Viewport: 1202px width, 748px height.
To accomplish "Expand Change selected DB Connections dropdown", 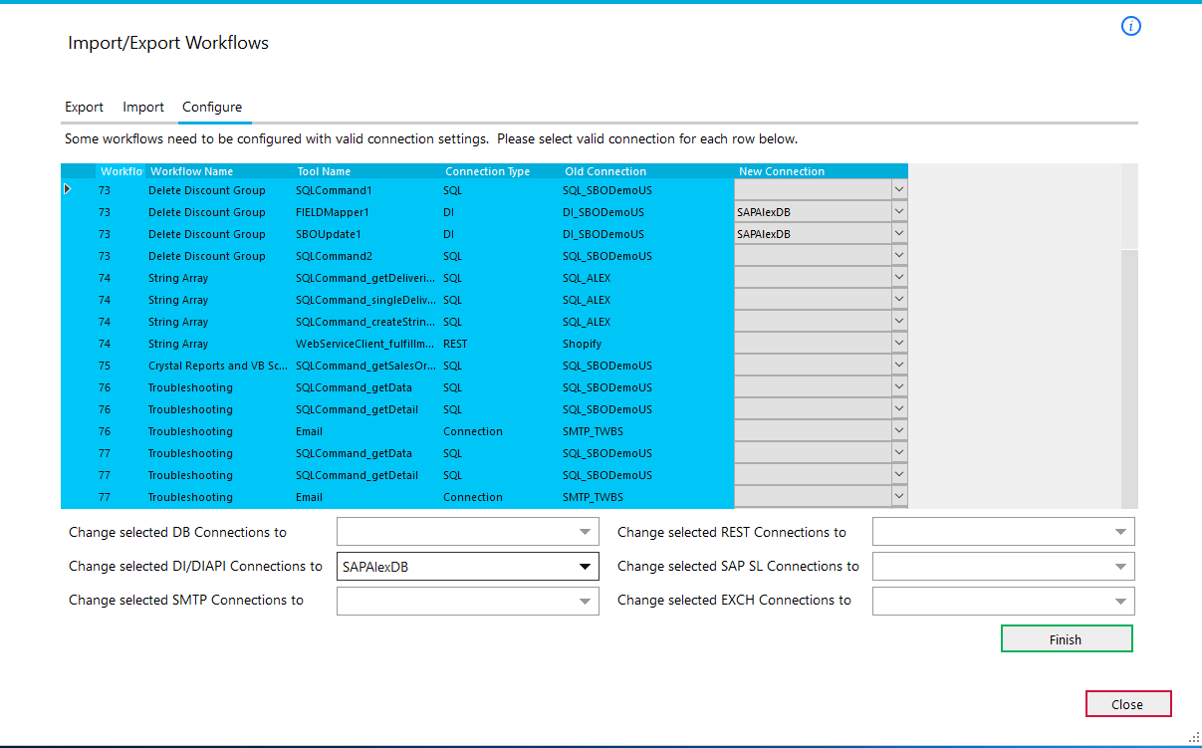I will pos(586,533).
